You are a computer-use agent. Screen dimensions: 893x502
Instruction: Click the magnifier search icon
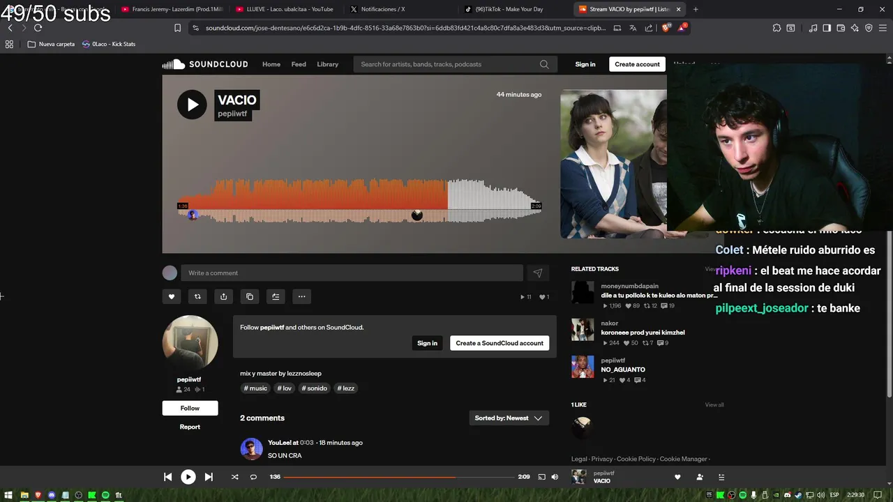(x=544, y=64)
